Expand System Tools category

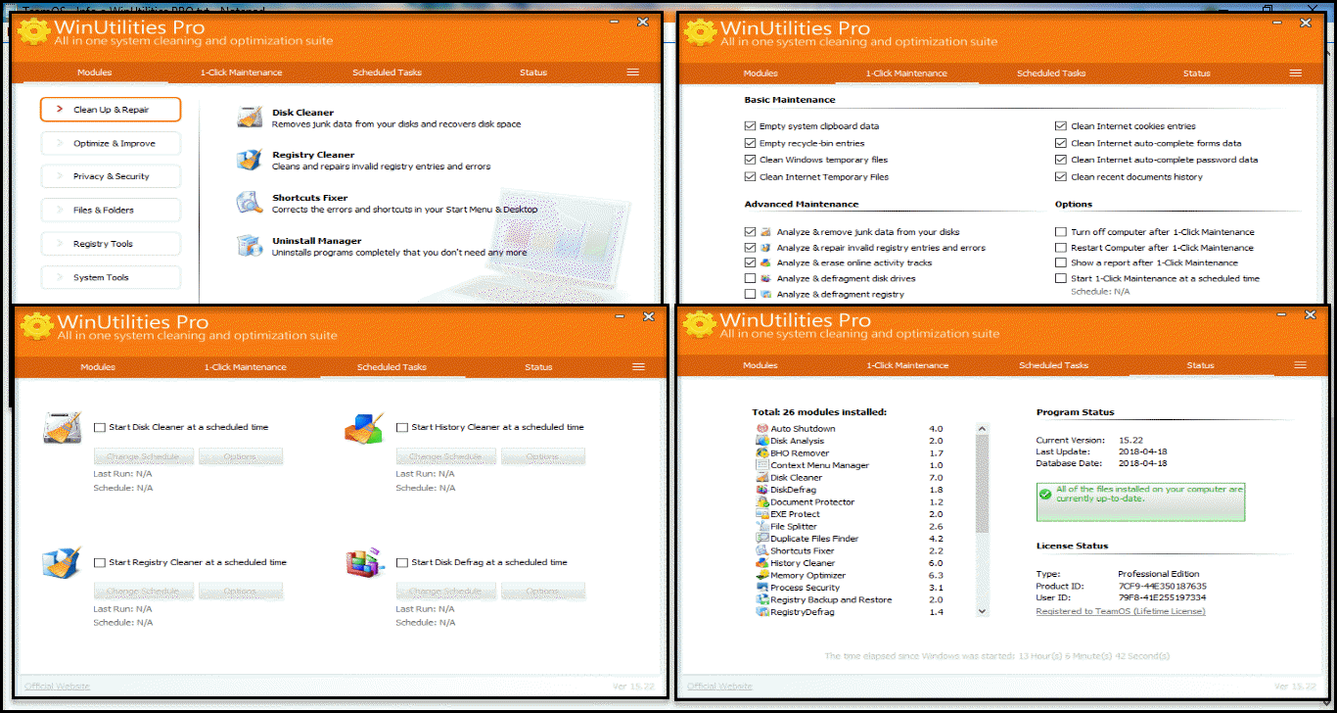click(111, 278)
